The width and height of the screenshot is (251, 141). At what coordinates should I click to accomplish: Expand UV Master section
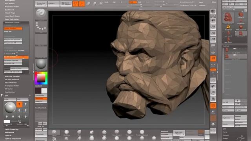pos(9,89)
